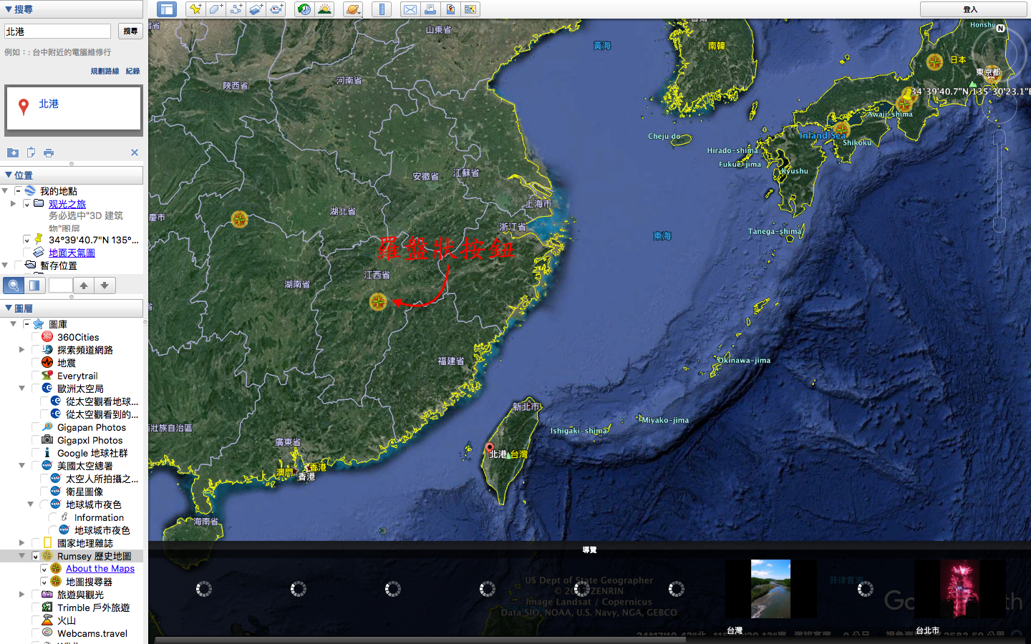The image size is (1031, 644).
Task: Toggle the sunlight across landscape icon
Action: pyautogui.click(x=324, y=9)
